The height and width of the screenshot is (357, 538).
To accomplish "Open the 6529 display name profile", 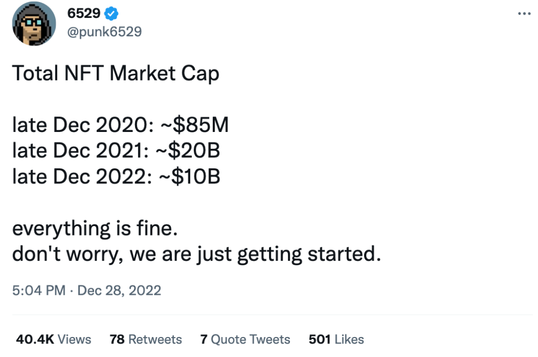I will pyautogui.click(x=84, y=14).
